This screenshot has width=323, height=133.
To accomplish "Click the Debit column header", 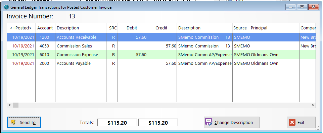I will tap(132, 28).
